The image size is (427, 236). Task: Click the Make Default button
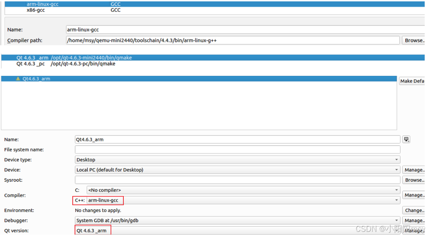point(412,81)
